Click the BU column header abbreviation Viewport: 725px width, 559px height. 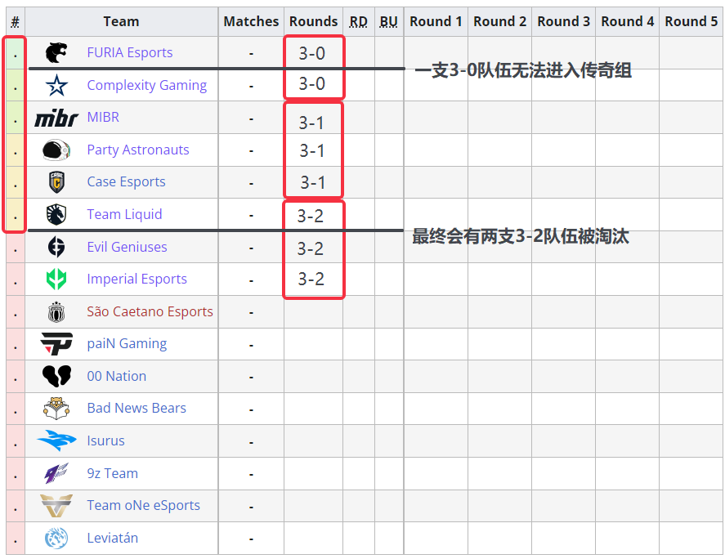(x=389, y=22)
